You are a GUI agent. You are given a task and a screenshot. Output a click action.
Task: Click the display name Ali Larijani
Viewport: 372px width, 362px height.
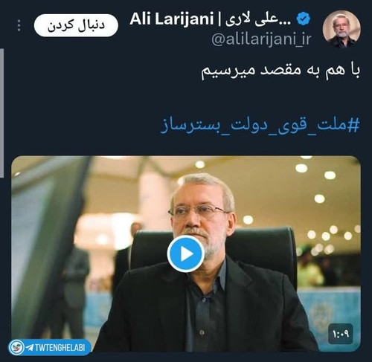tap(171, 19)
